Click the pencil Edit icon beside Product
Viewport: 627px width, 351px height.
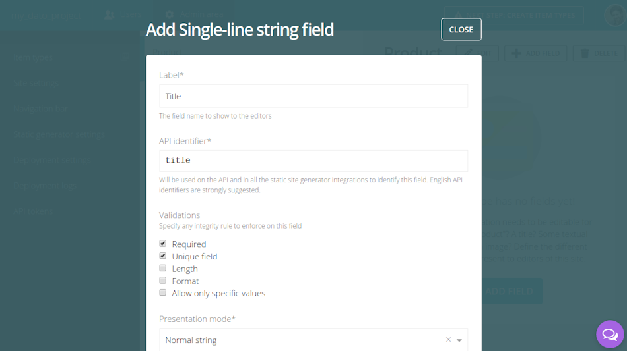[468, 53]
